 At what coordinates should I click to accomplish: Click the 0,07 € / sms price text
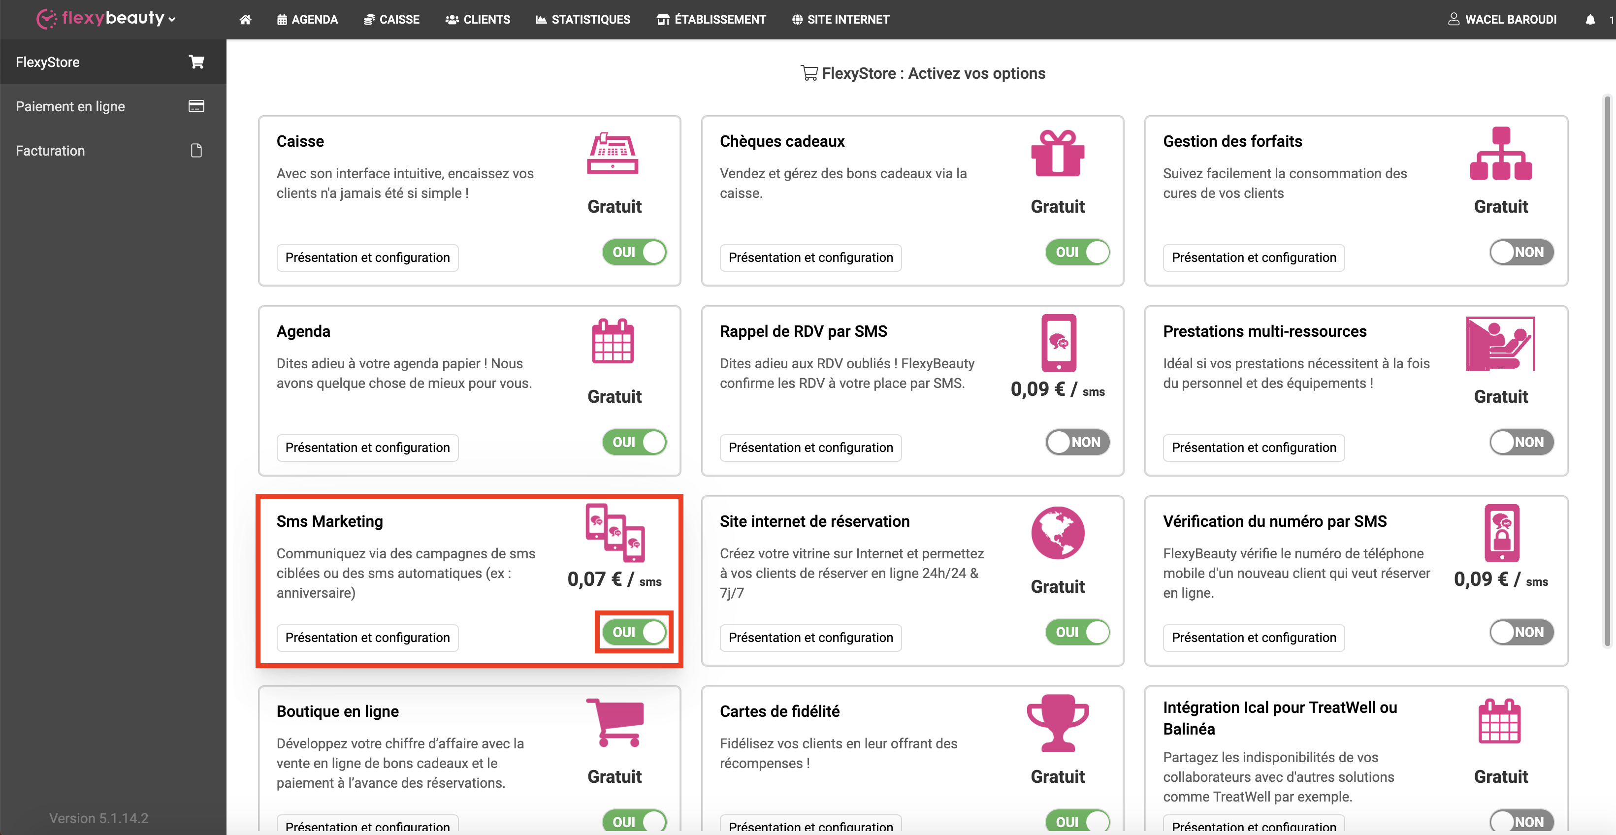pos(614,579)
